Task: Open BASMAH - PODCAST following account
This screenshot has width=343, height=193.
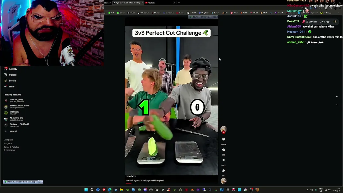Action: (x=17, y=125)
